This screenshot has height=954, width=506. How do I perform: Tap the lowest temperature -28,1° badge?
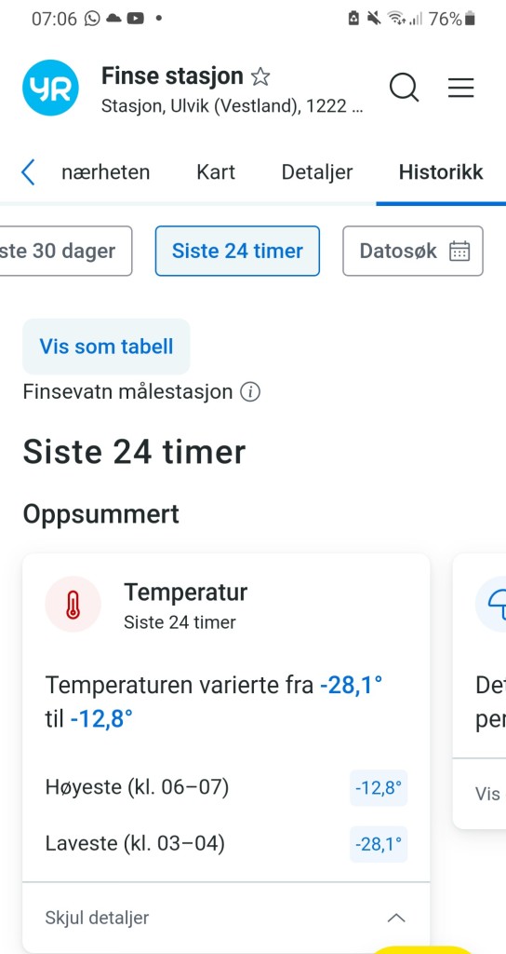pos(379,844)
